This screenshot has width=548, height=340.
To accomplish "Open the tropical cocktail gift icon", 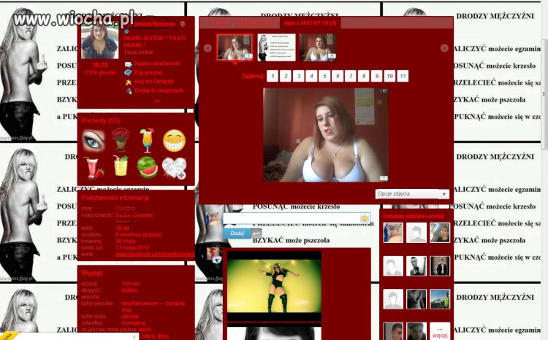I will [x=147, y=140].
